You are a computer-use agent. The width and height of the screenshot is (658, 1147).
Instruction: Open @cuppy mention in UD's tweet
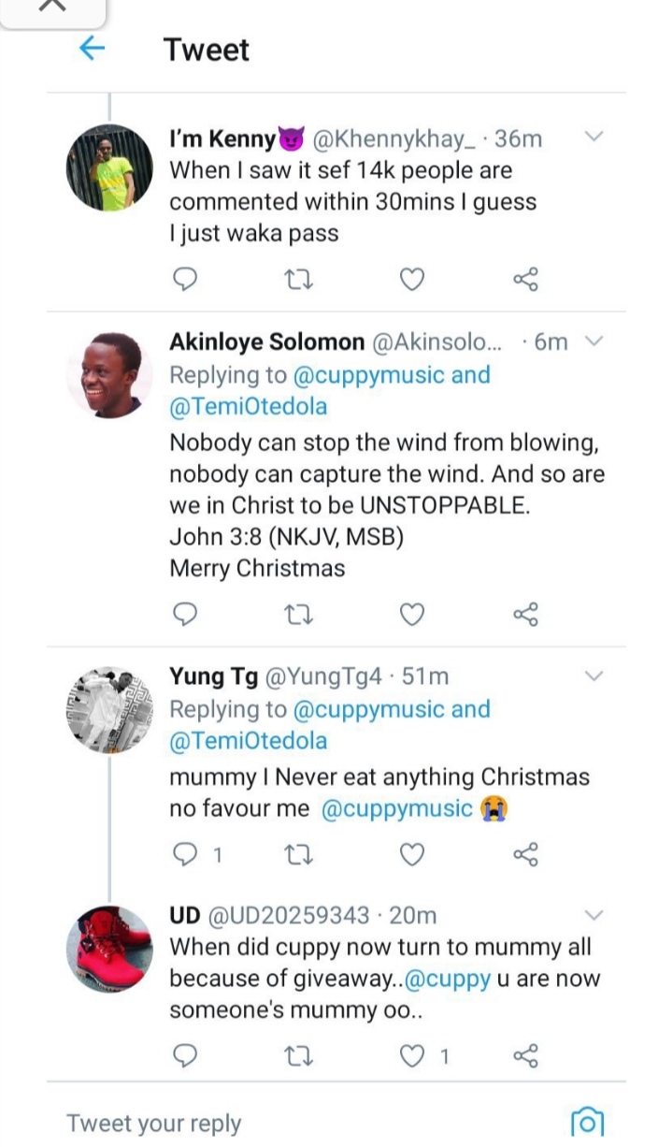(451, 979)
